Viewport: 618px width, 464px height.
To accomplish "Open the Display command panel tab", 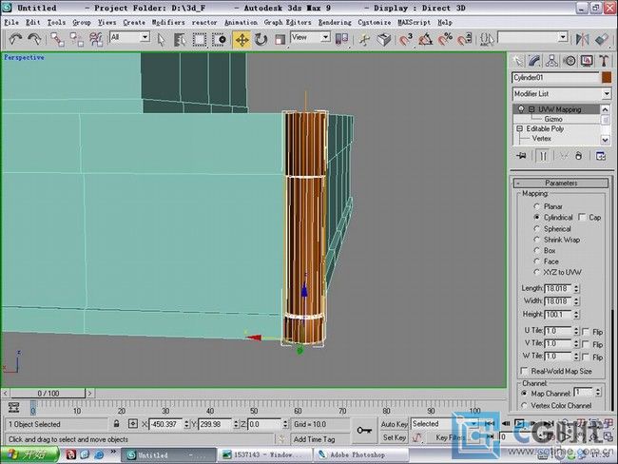I will click(587, 61).
